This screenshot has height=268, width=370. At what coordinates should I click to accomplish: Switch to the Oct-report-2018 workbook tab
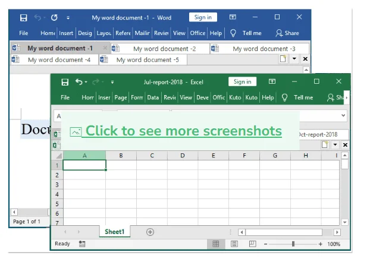323,134
